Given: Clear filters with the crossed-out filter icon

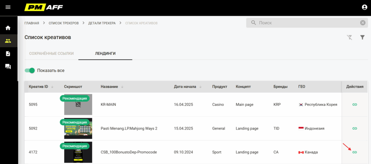Looking at the screenshot, I should pyautogui.click(x=350, y=37).
